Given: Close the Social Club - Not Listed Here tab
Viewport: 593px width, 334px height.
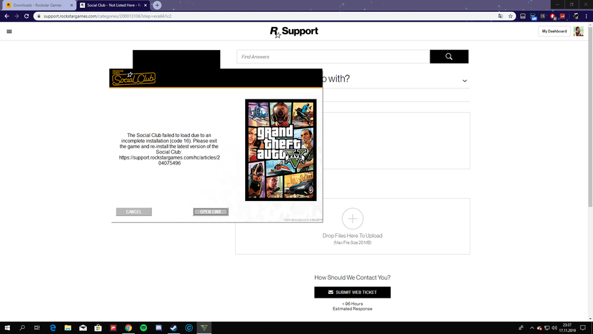Looking at the screenshot, I should 145,5.
